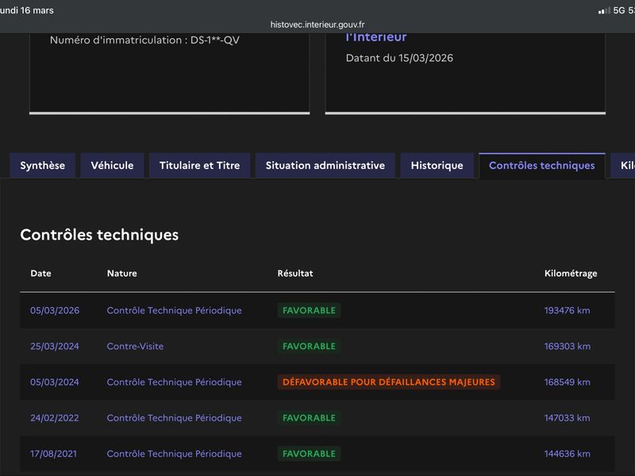Screen dimensions: 635x476
Task: Click the Date column header
Action: 41,274
